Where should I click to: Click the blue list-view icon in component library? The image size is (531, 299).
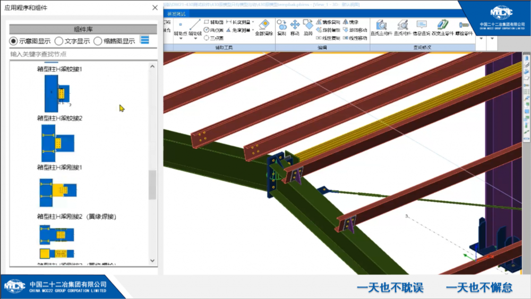click(144, 40)
